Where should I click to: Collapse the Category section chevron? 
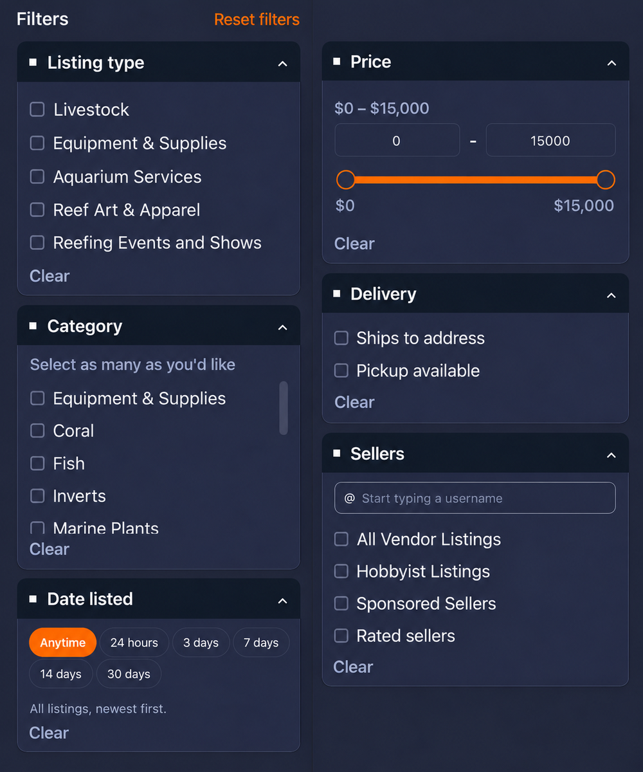[282, 327]
